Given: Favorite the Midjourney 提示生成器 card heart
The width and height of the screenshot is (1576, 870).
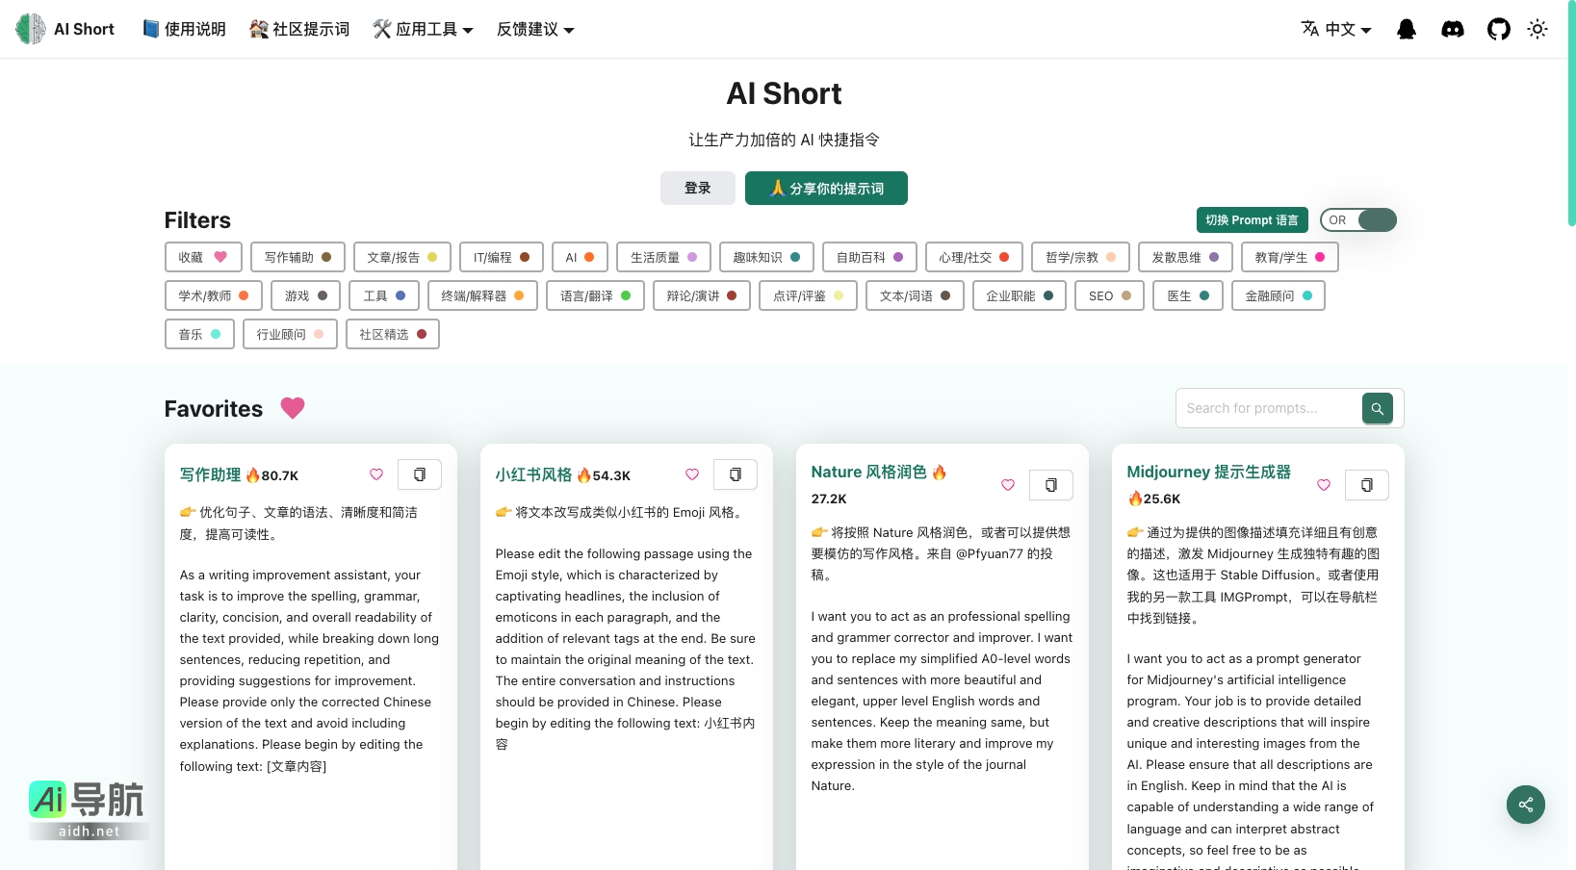Looking at the screenshot, I should coord(1323,485).
